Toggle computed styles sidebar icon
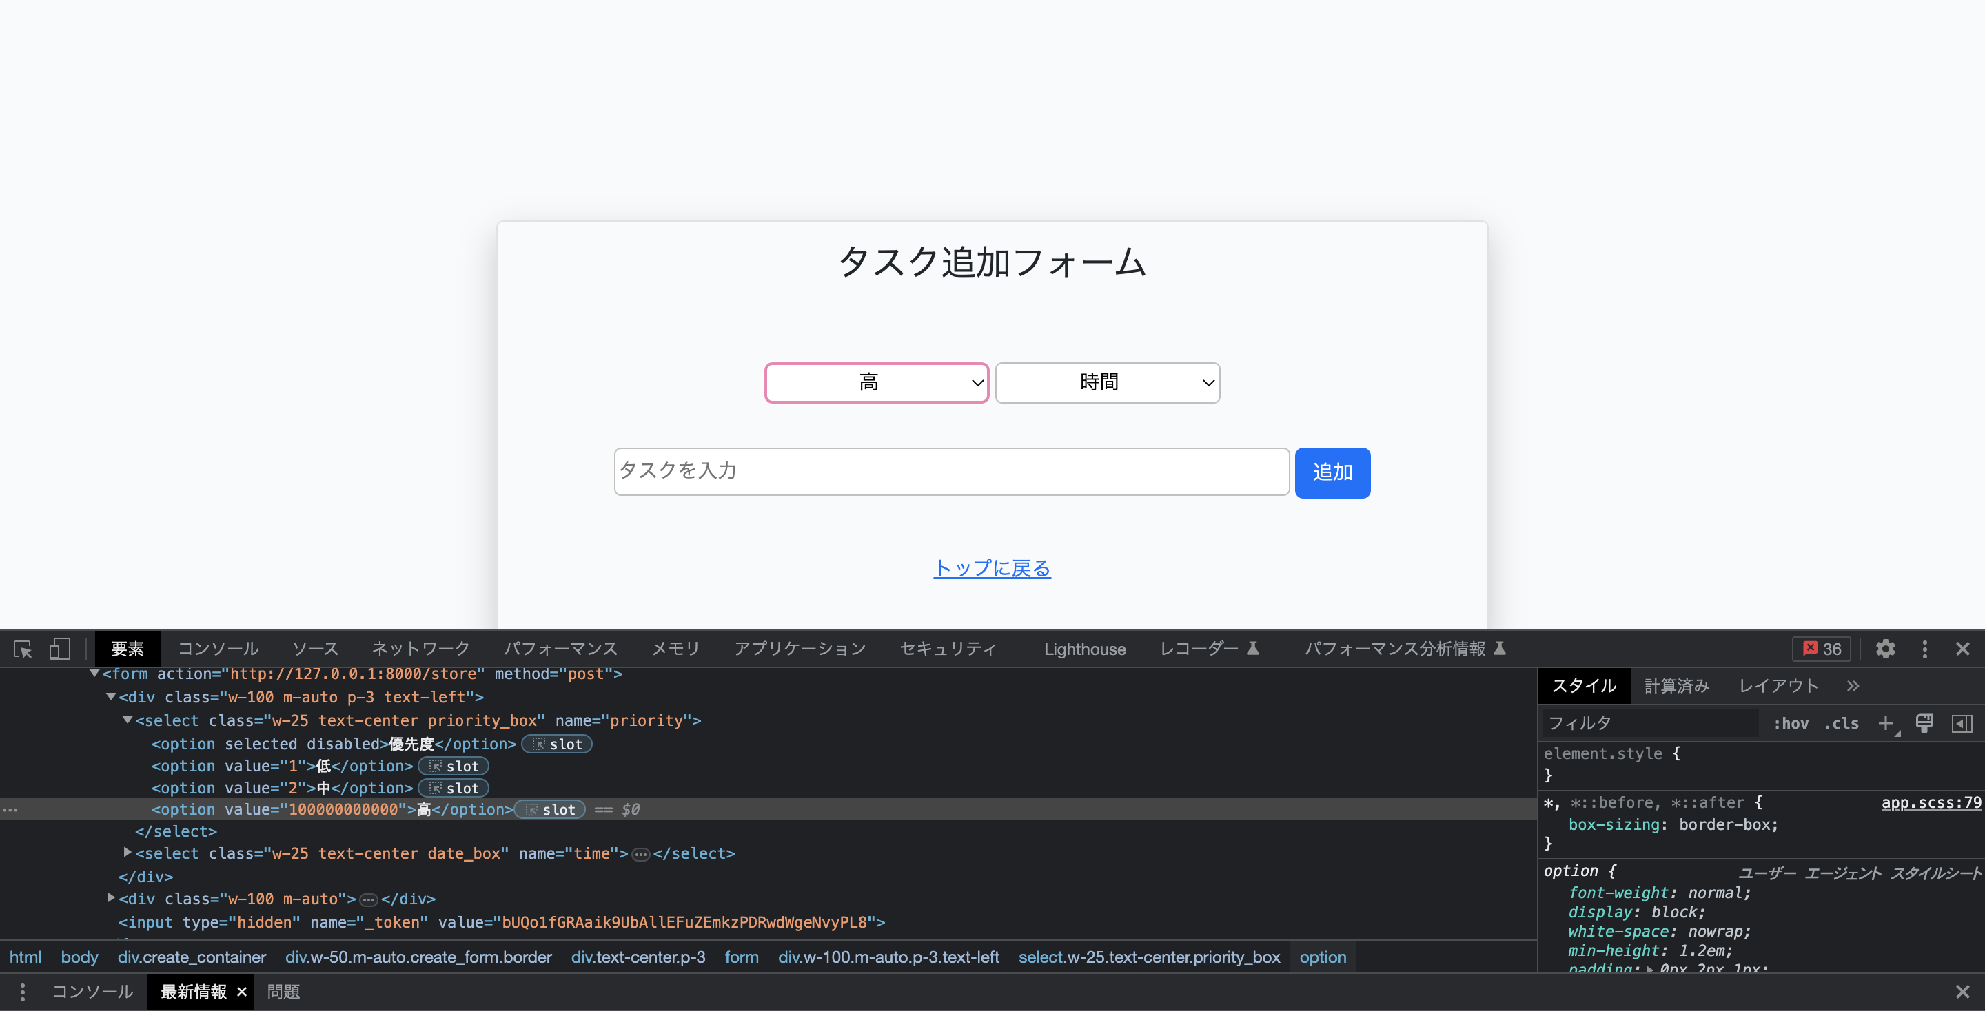This screenshot has height=1011, width=1985. pyautogui.click(x=1962, y=723)
